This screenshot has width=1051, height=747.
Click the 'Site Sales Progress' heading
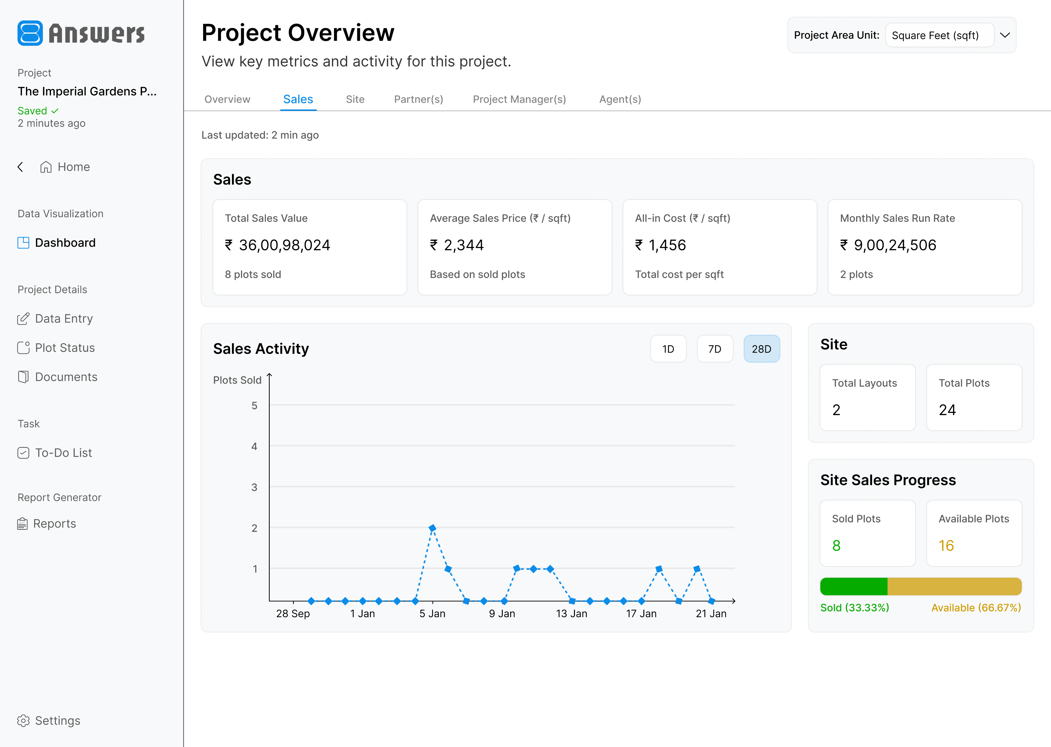tap(888, 480)
